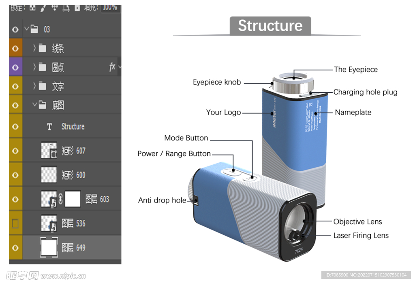Collapse the 底图 folder group
This screenshot has width=415, height=283.
click(x=34, y=105)
